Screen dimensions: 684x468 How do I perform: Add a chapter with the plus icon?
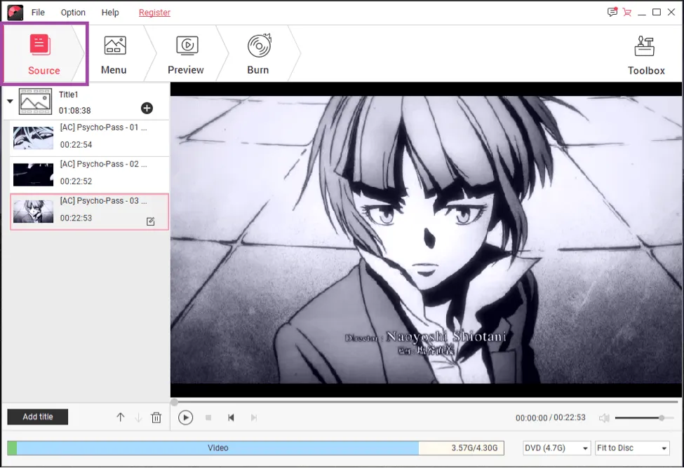[x=147, y=108]
